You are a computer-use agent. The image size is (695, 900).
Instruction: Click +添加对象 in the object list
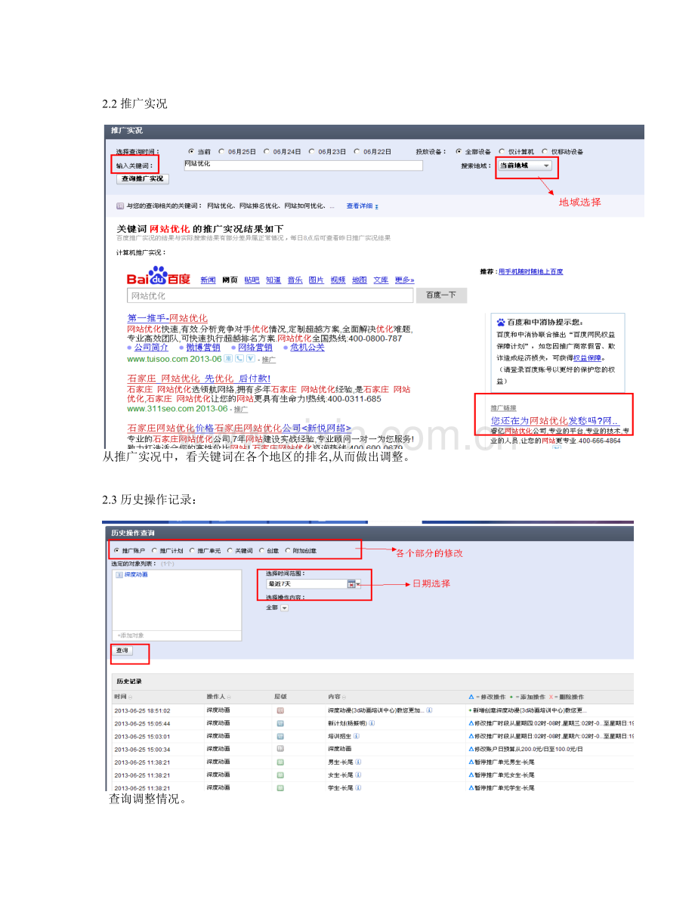[131, 636]
